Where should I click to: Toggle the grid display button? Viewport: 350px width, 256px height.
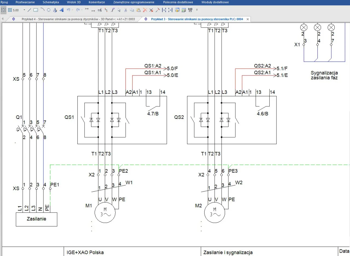pyautogui.click(x=3, y=10)
